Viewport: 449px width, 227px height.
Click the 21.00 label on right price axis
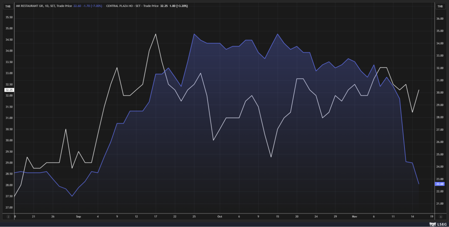(439, 204)
